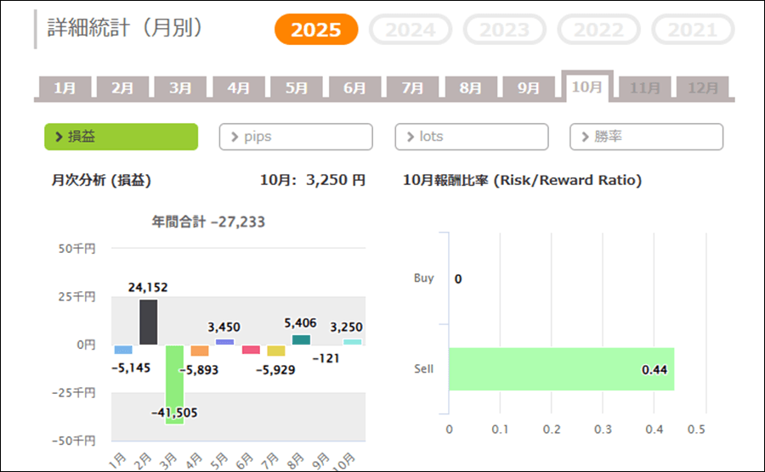
Task: Click the March bar showing -41,505
Action: [174, 384]
